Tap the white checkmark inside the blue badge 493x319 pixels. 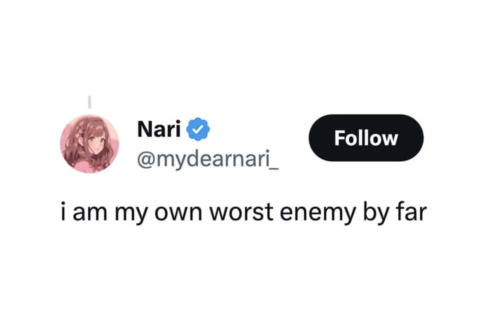[198, 129]
